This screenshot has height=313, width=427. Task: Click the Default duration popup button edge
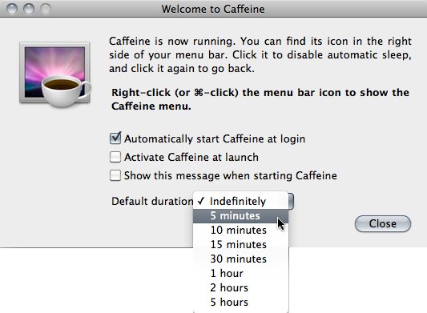pyautogui.click(x=291, y=202)
